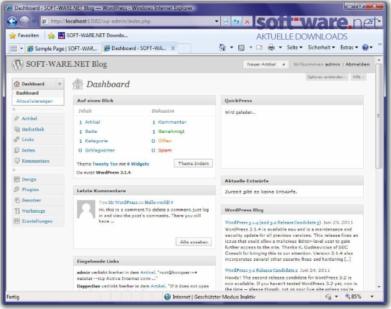Click the Home page icon in command bar
Image resolution: width=391 pixels, height=309 pixels.
[x=222, y=48]
